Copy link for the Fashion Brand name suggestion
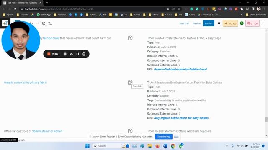268x150 pixels. coord(130,38)
